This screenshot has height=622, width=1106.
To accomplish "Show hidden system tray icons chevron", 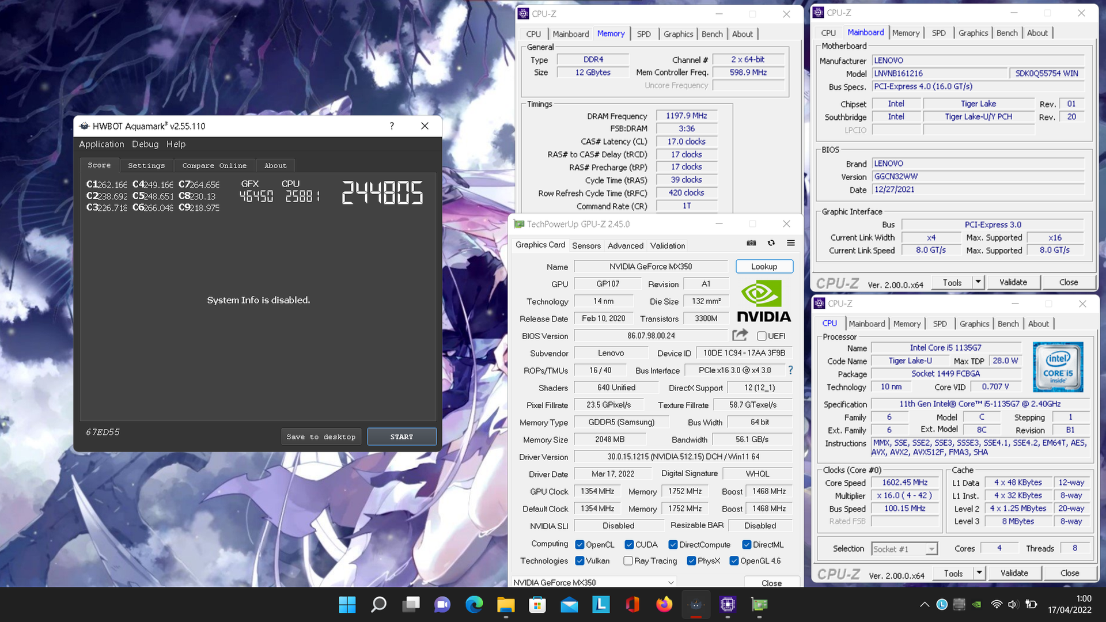I will (925, 605).
